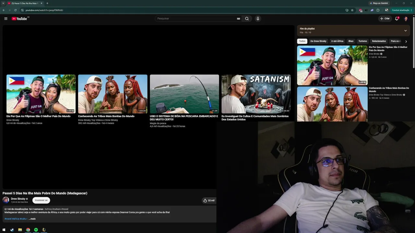Reload the current page

click(15, 10)
